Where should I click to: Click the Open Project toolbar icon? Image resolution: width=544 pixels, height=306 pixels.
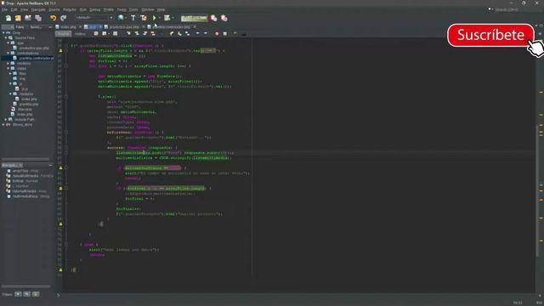(x=28, y=18)
